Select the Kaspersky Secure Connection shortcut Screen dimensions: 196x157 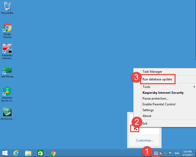(x=7, y=94)
